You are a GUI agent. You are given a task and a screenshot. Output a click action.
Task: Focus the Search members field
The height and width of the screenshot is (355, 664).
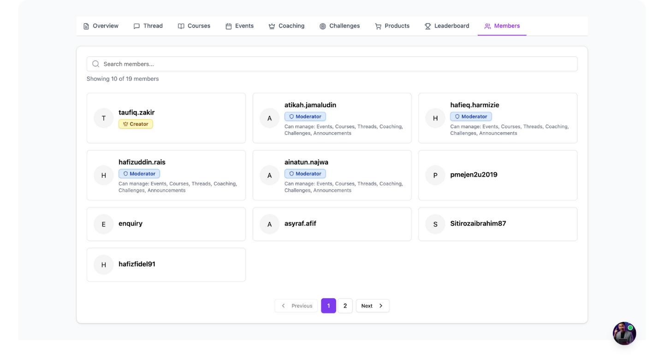(332, 64)
